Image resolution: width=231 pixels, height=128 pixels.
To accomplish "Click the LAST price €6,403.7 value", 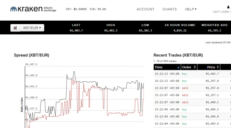I will tap(76, 31).
